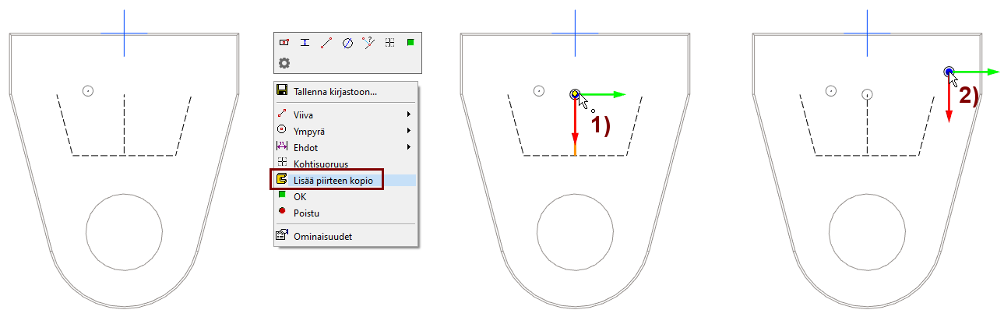1004x331 pixels.
Task: Choose Lisää piirteen kopio menu item
Action: tap(346, 181)
